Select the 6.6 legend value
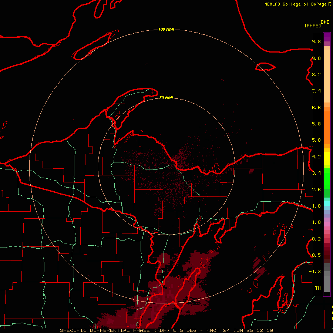This screenshot has width=333, height=333. [x=316, y=107]
